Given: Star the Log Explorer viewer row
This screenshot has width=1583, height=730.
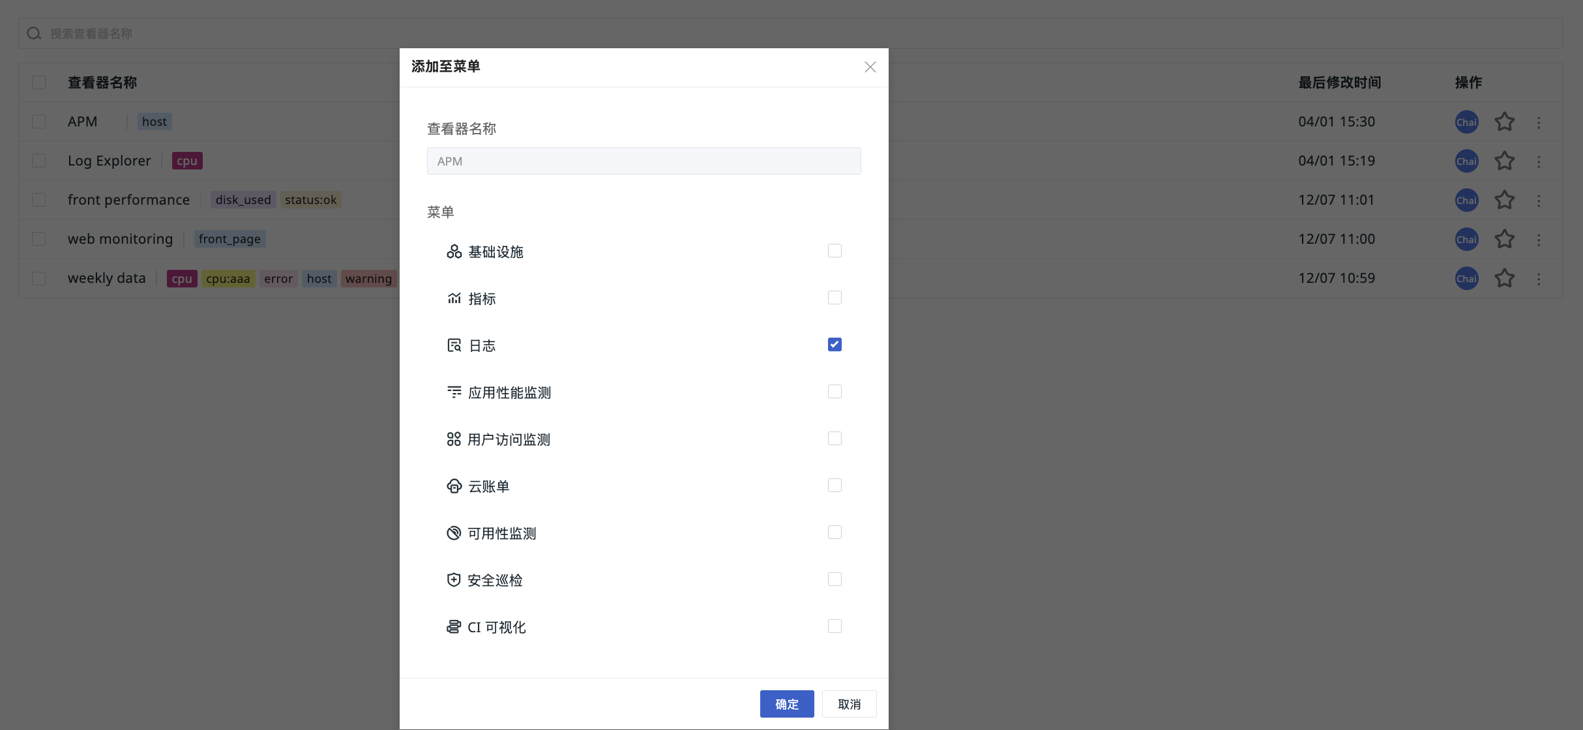Looking at the screenshot, I should [1504, 161].
